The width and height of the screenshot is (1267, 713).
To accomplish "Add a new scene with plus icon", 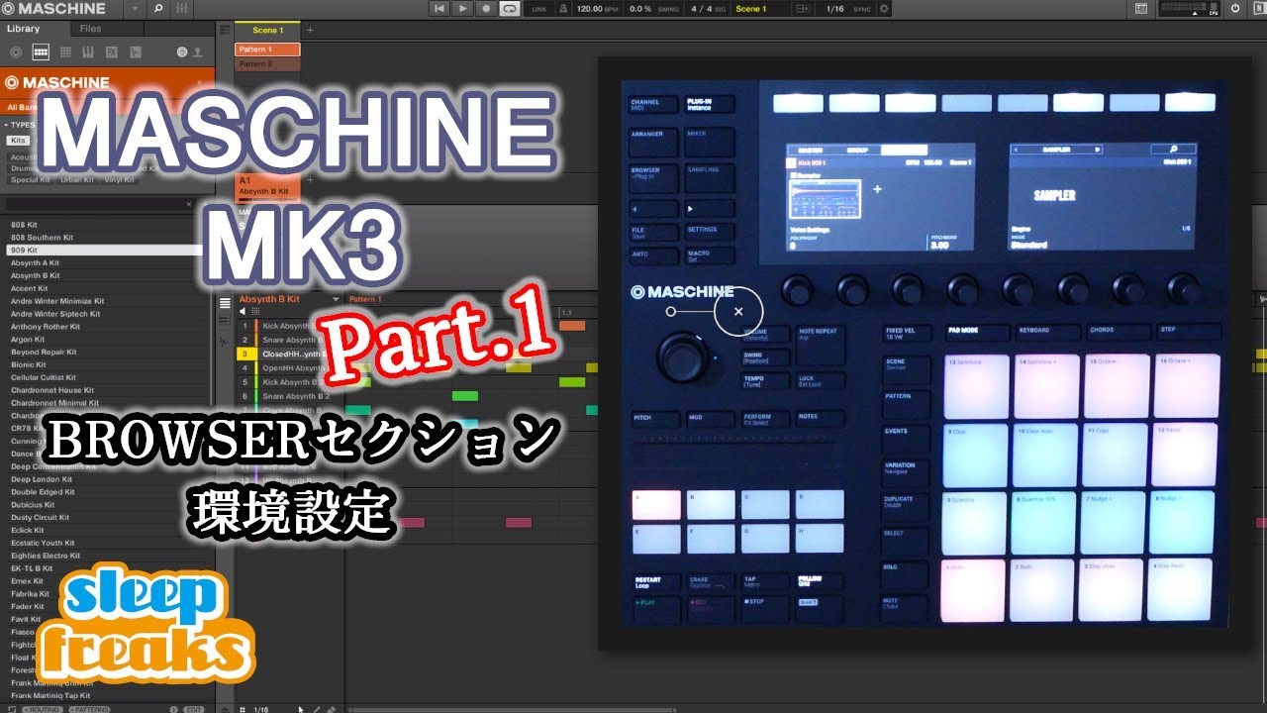I will click(310, 30).
